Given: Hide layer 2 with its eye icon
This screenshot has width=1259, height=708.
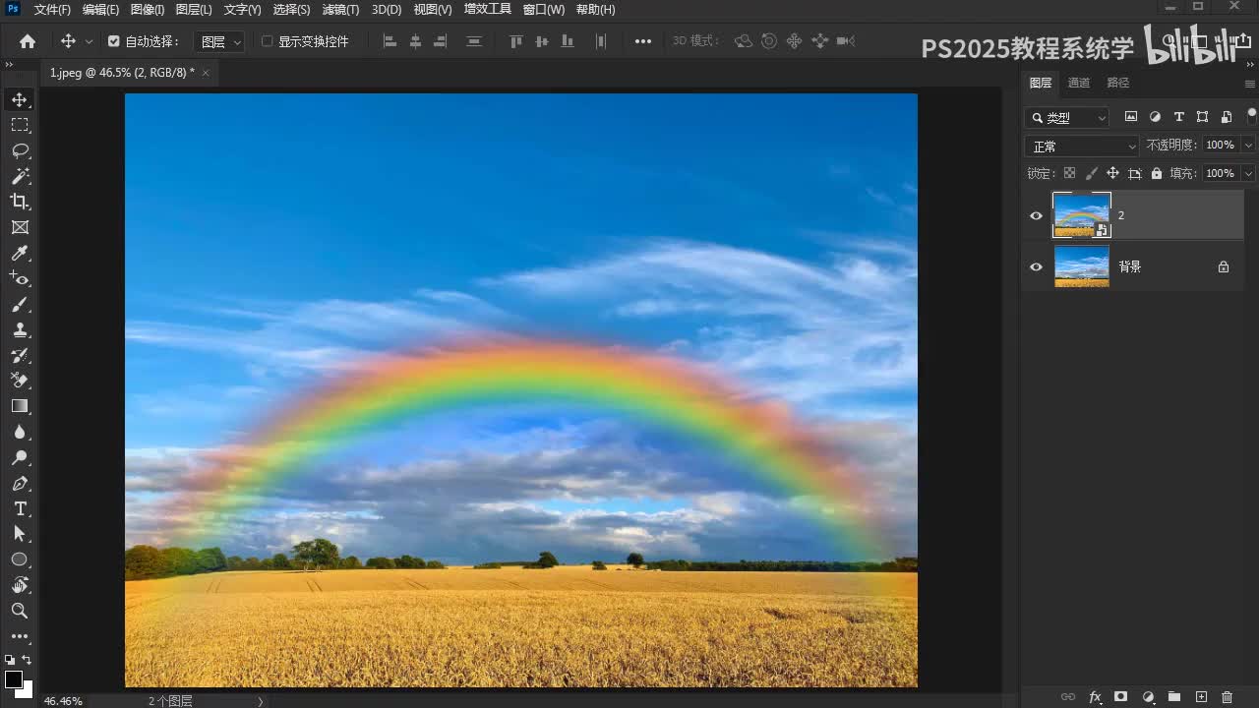Looking at the screenshot, I should (x=1036, y=215).
